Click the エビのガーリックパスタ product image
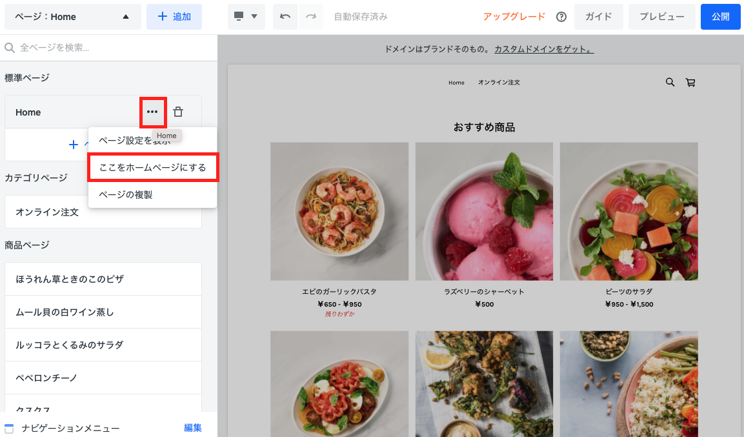Image resolution: width=744 pixels, height=437 pixels. 339,211
